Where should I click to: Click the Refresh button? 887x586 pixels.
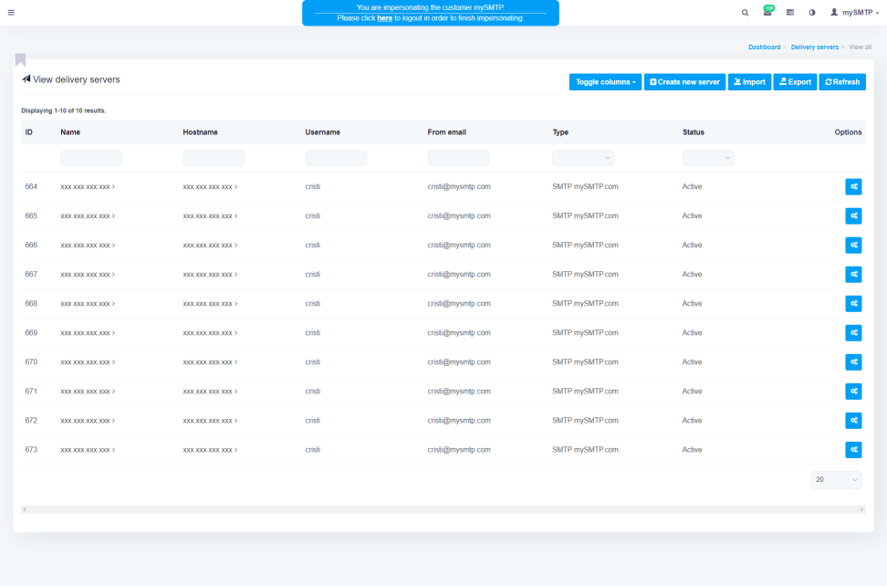842,82
